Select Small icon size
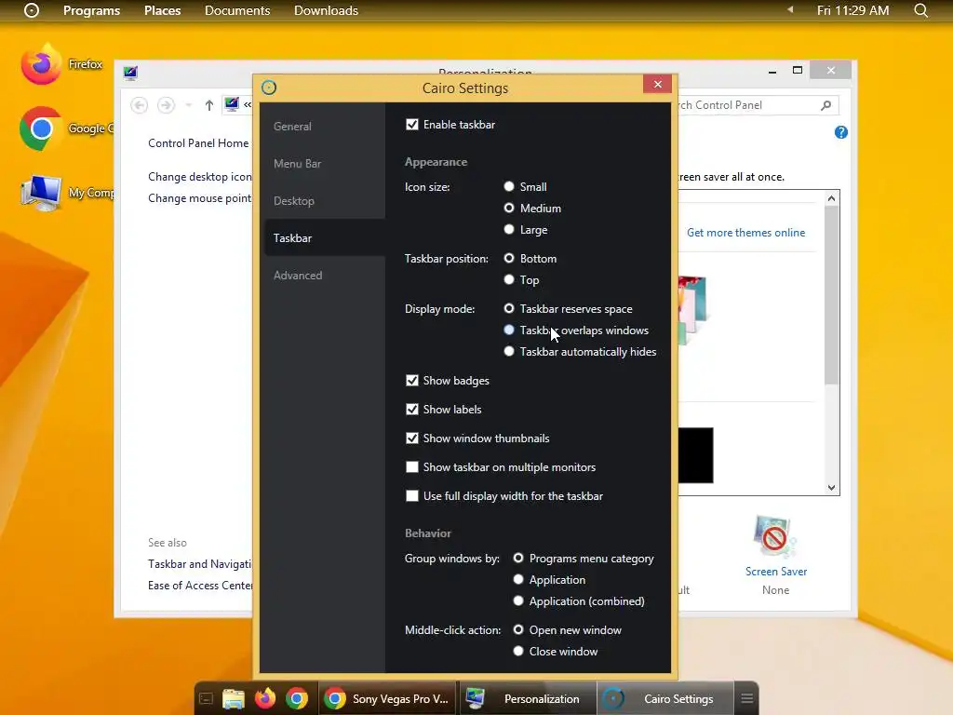Viewport: 953px width, 715px height. [x=509, y=186]
